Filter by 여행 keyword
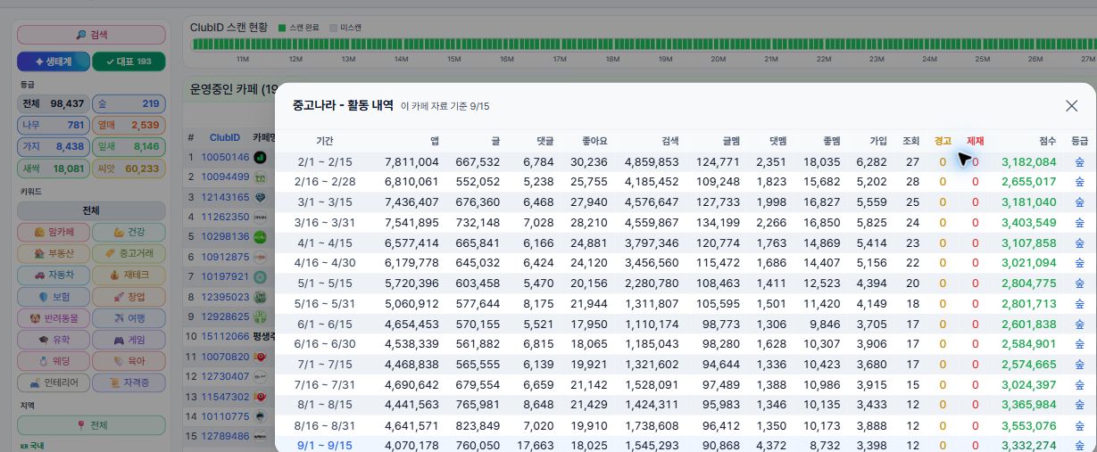The image size is (1097, 452). pyautogui.click(x=129, y=318)
